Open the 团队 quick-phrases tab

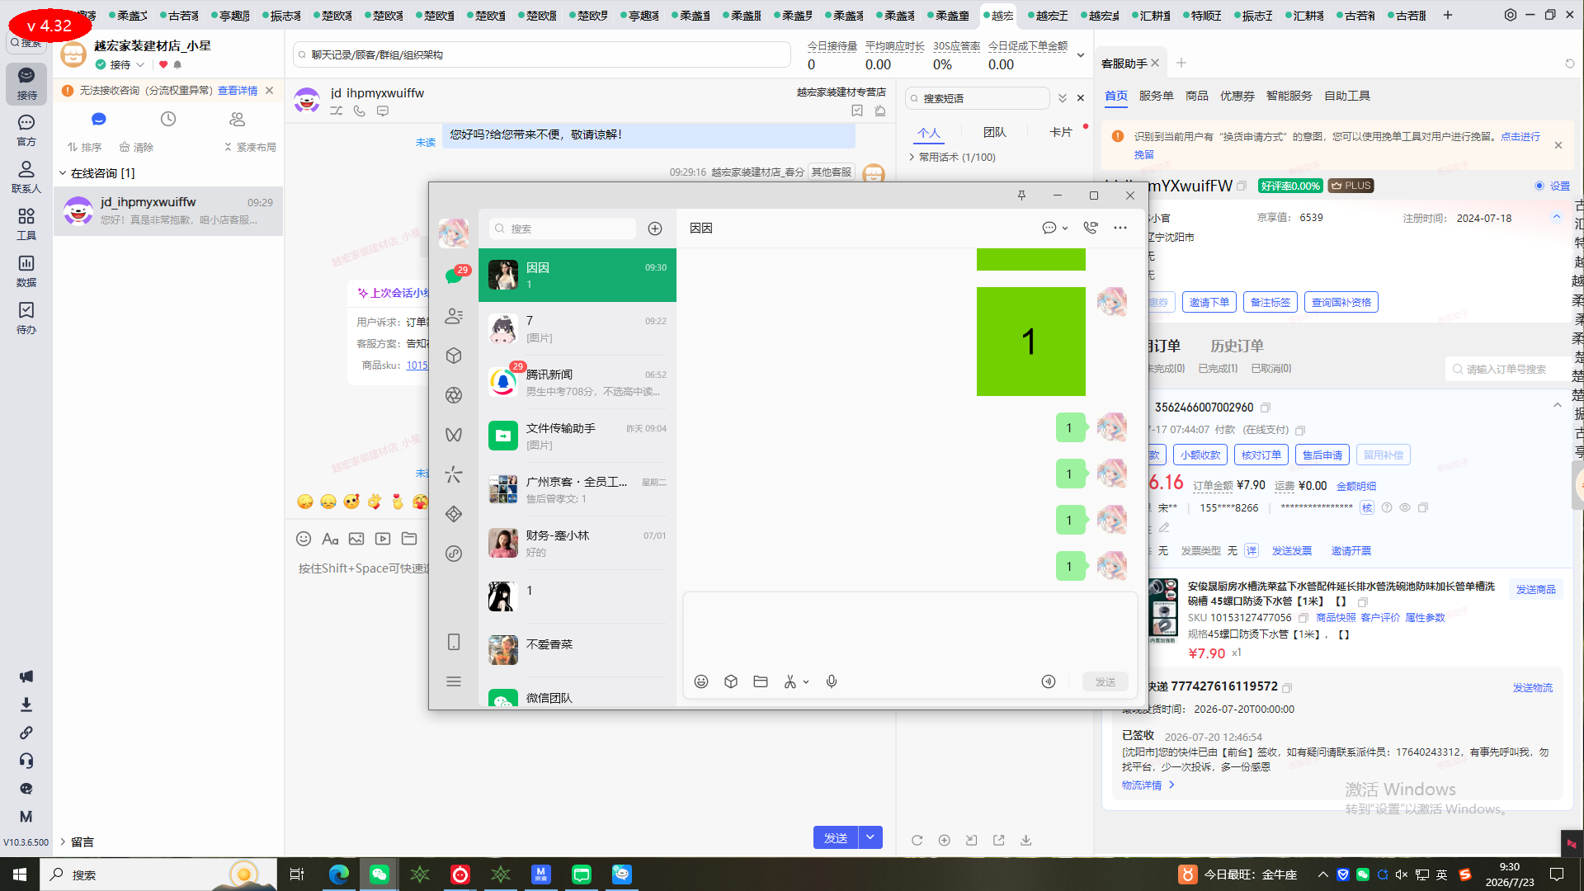995,132
